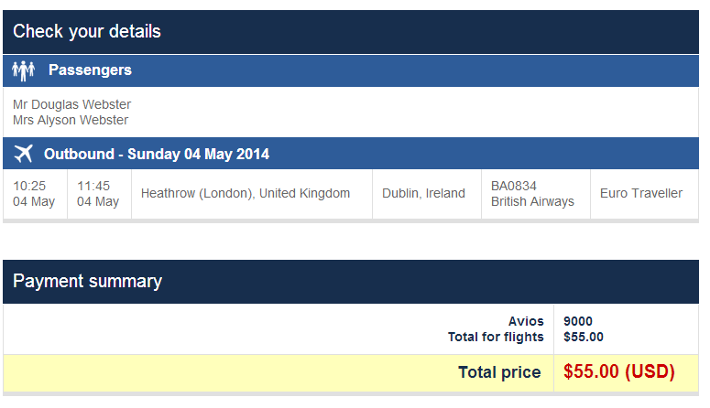
Task: Select passenger Mrs Alyson Webster
Action: pos(71,121)
